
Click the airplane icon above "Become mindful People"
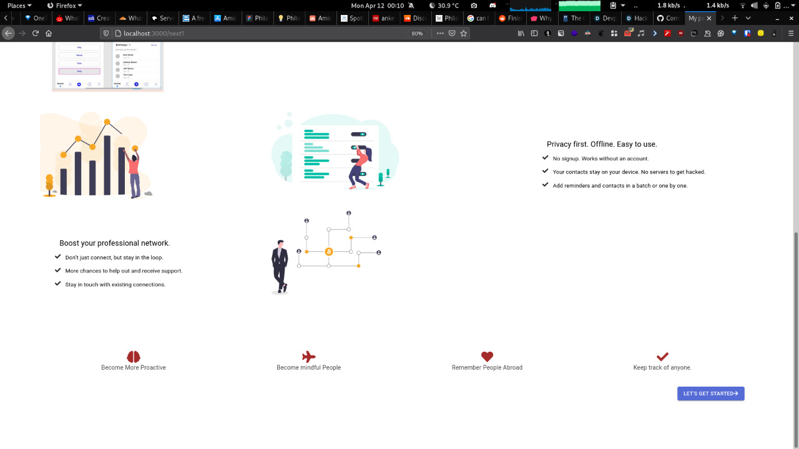(x=308, y=357)
